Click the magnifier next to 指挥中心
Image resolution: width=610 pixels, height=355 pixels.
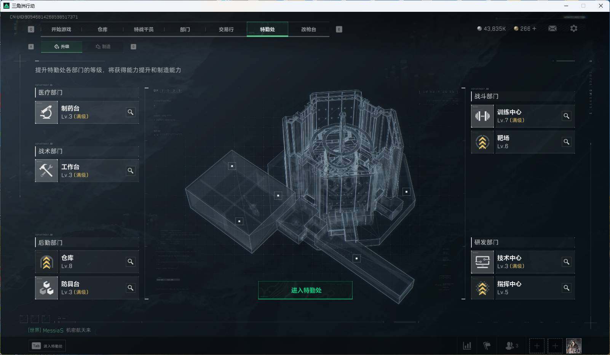click(567, 288)
